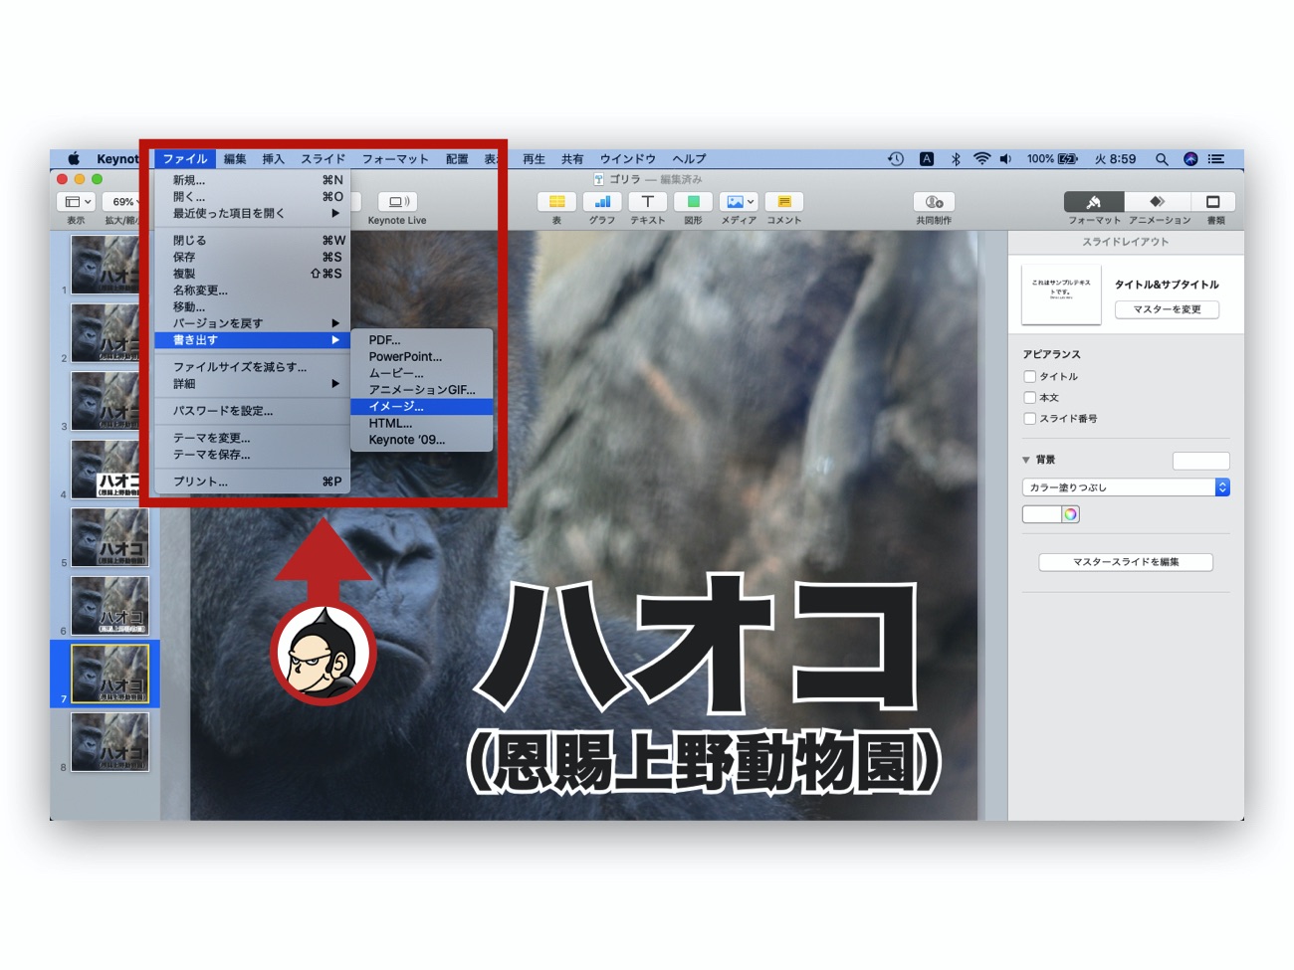Open the 表示 view options button
This screenshot has width=1294, height=970.
[77, 202]
